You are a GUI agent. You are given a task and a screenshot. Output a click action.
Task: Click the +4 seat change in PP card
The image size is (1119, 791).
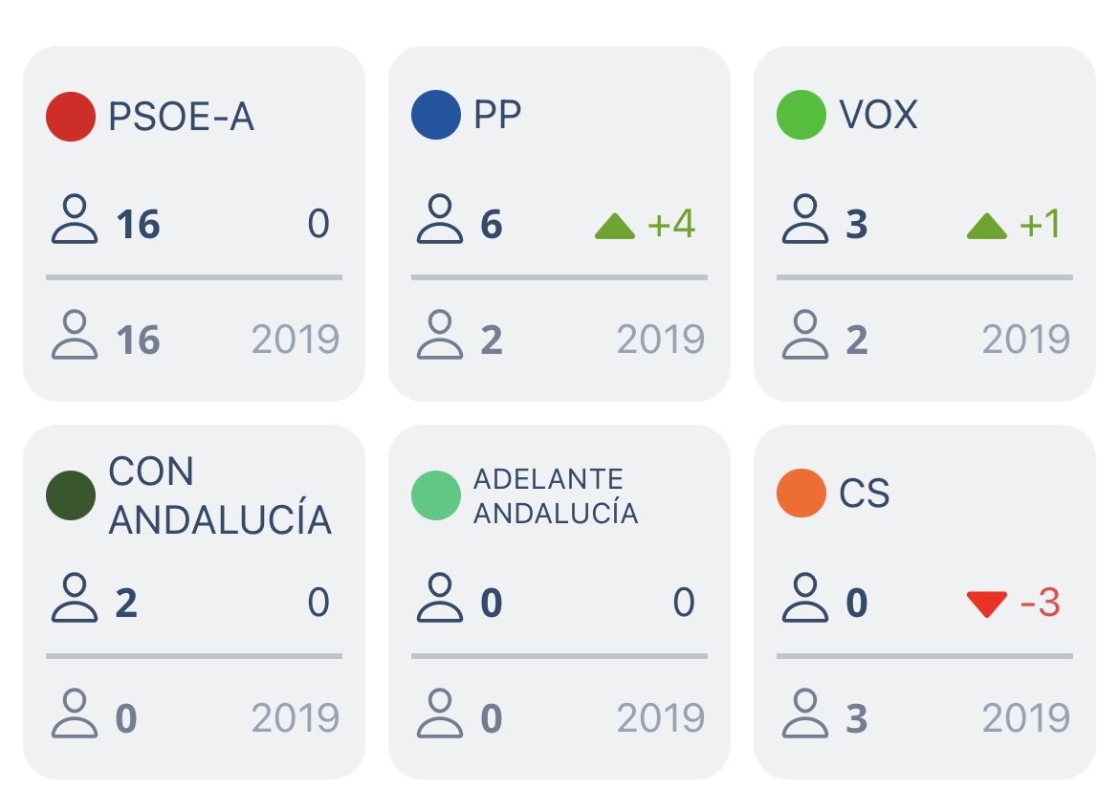point(671,225)
